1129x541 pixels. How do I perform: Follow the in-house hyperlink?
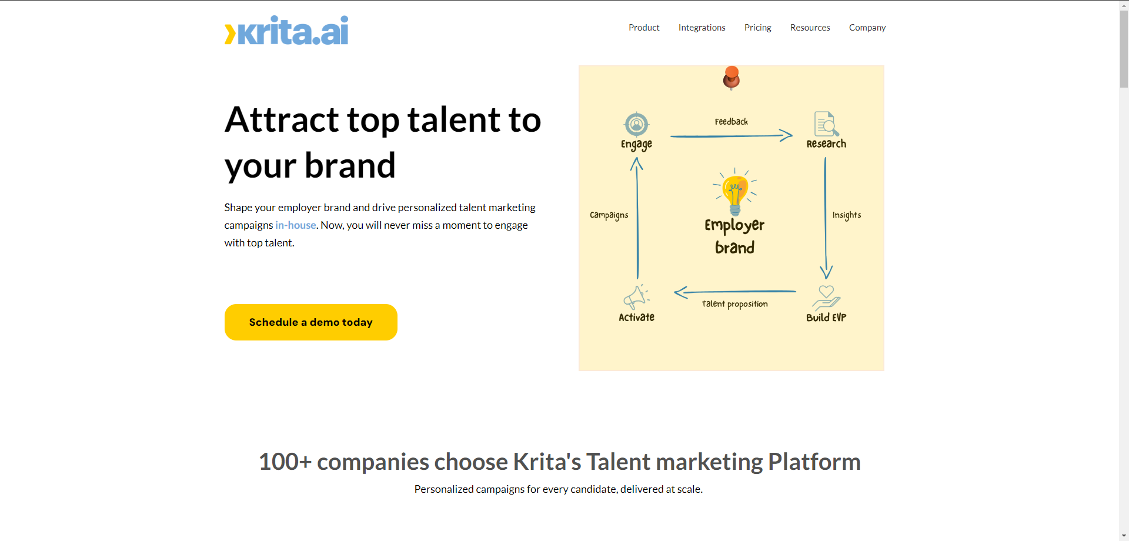295,225
